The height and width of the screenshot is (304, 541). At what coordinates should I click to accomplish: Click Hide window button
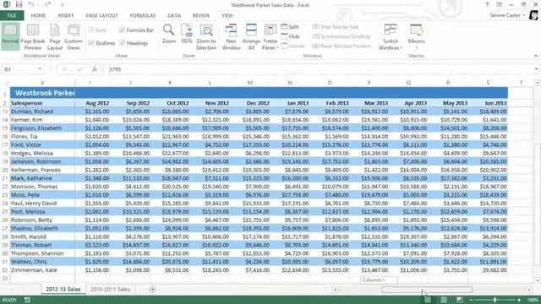point(290,36)
